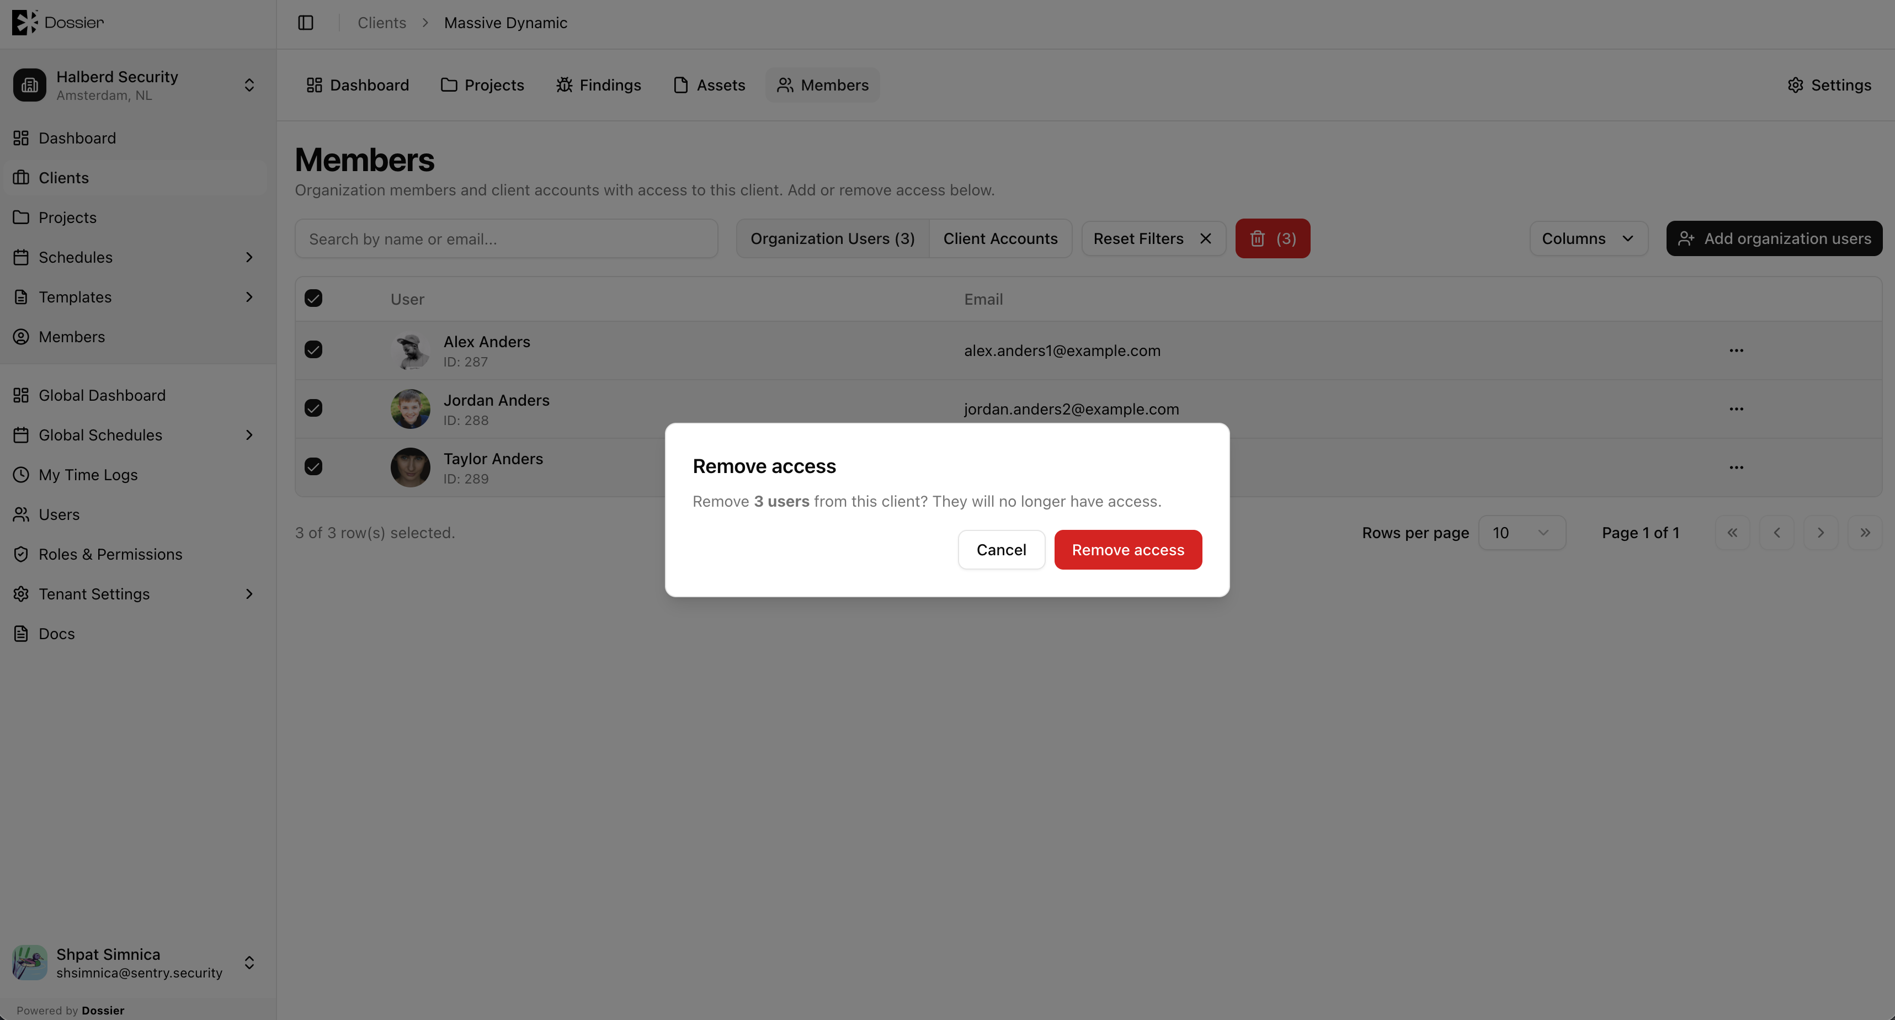Viewport: 1895px width, 1020px height.
Task: Click Halberd Security organization logo icon
Action: [29, 86]
